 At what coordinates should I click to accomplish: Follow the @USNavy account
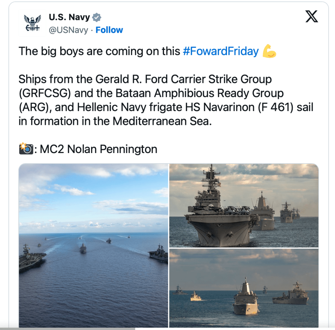pos(109,30)
